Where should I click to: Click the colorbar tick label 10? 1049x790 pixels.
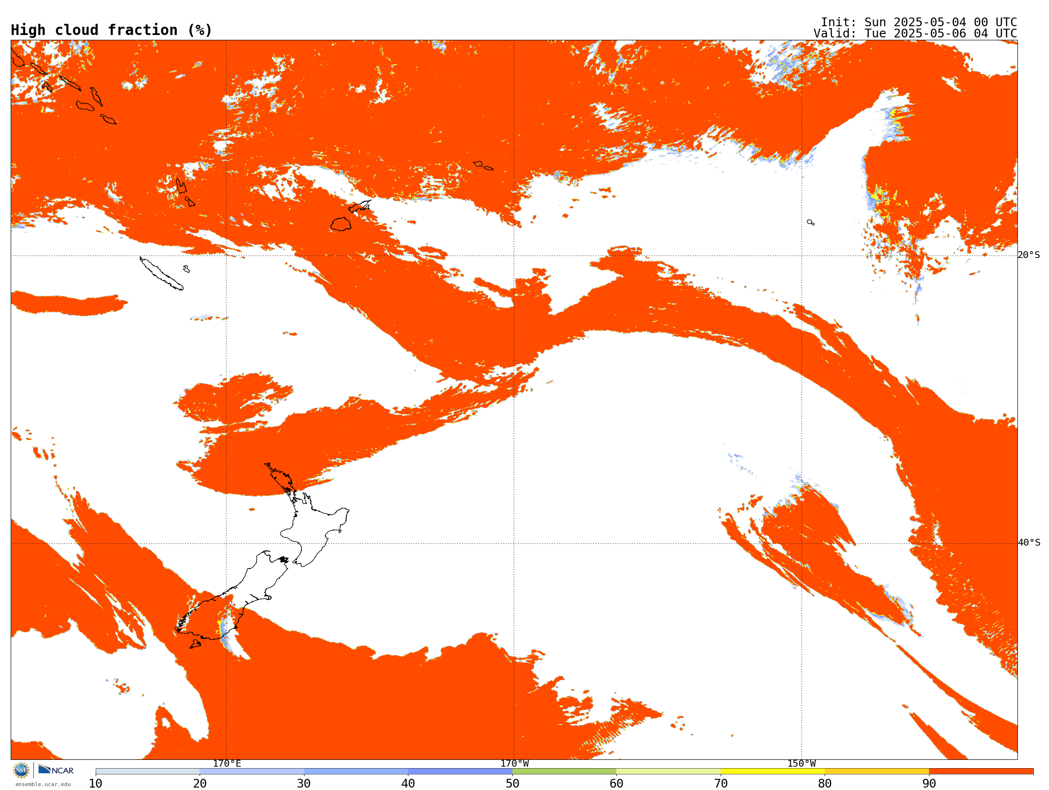click(x=96, y=784)
